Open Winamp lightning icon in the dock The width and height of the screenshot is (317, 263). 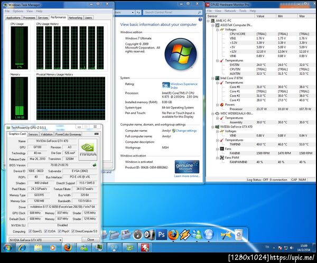185,235
